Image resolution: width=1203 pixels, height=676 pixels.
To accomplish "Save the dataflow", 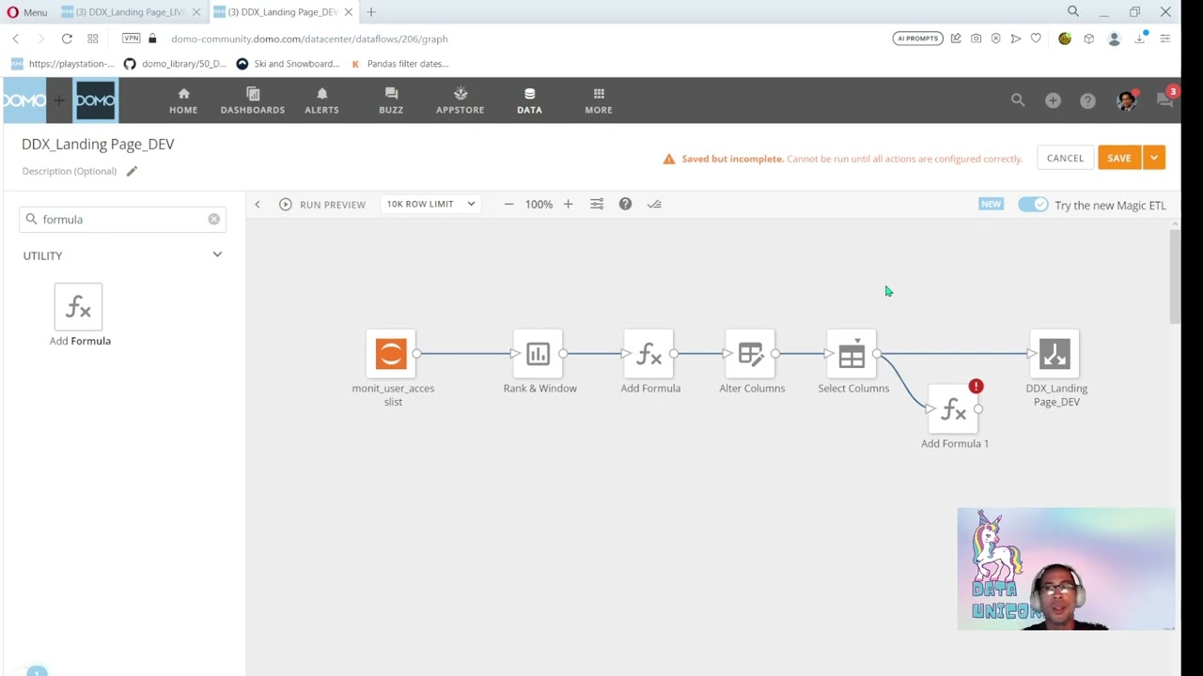I will (1119, 158).
